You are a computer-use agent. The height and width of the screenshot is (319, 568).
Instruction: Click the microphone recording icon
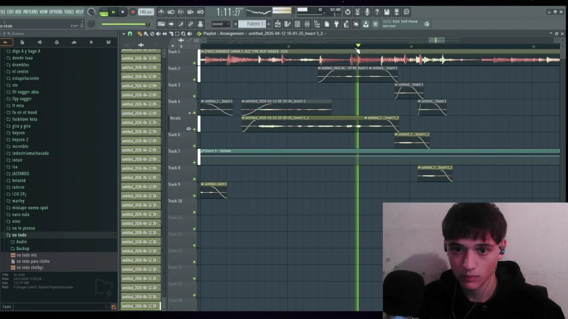pyautogui.click(x=367, y=12)
